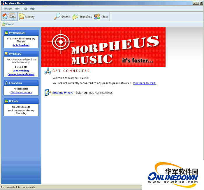
Task: Open the Network menu
Action: click(8, 8)
